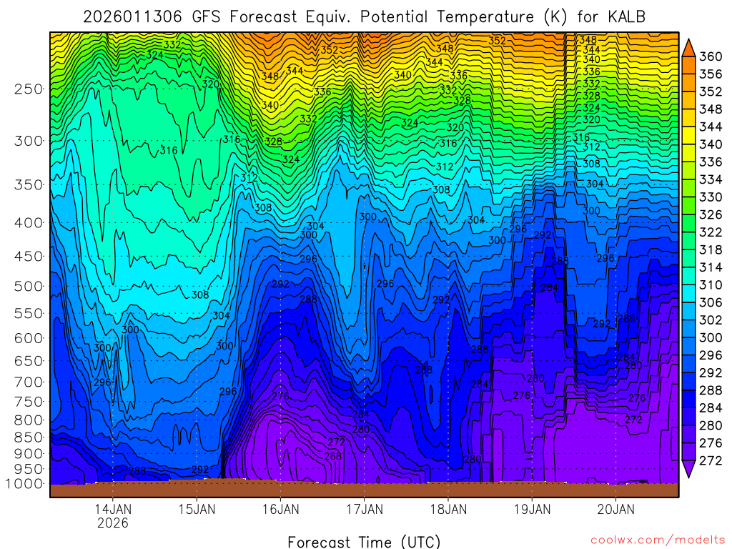Select the 14JAN date label on time axis
732x549 pixels.
[x=113, y=509]
